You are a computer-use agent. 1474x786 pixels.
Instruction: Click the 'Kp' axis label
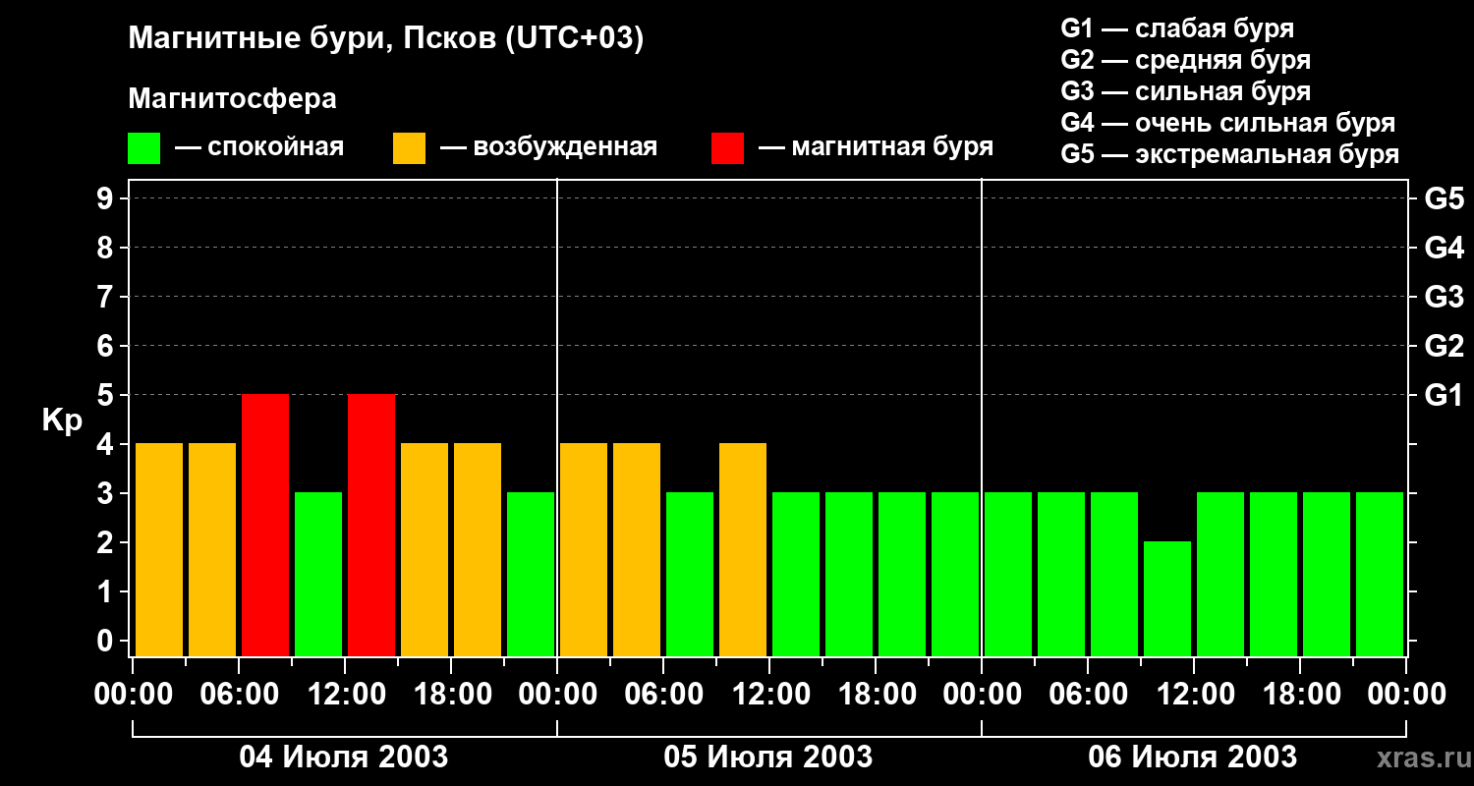62,421
